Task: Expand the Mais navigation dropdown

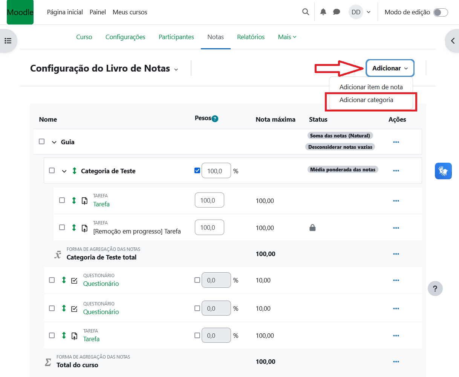Action: pyautogui.click(x=287, y=37)
